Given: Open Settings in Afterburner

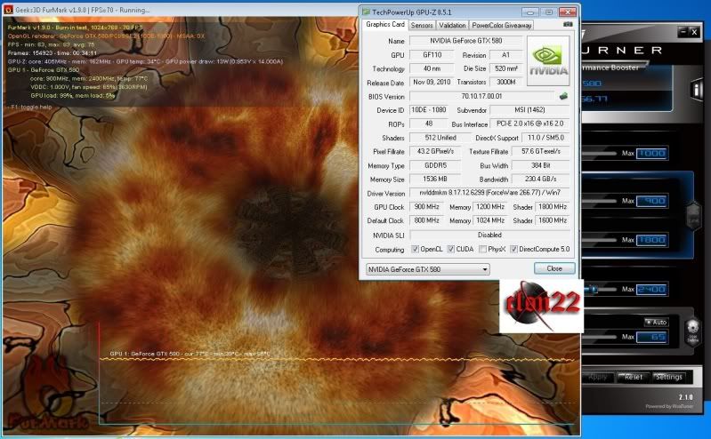Looking at the screenshot, I should click(668, 377).
